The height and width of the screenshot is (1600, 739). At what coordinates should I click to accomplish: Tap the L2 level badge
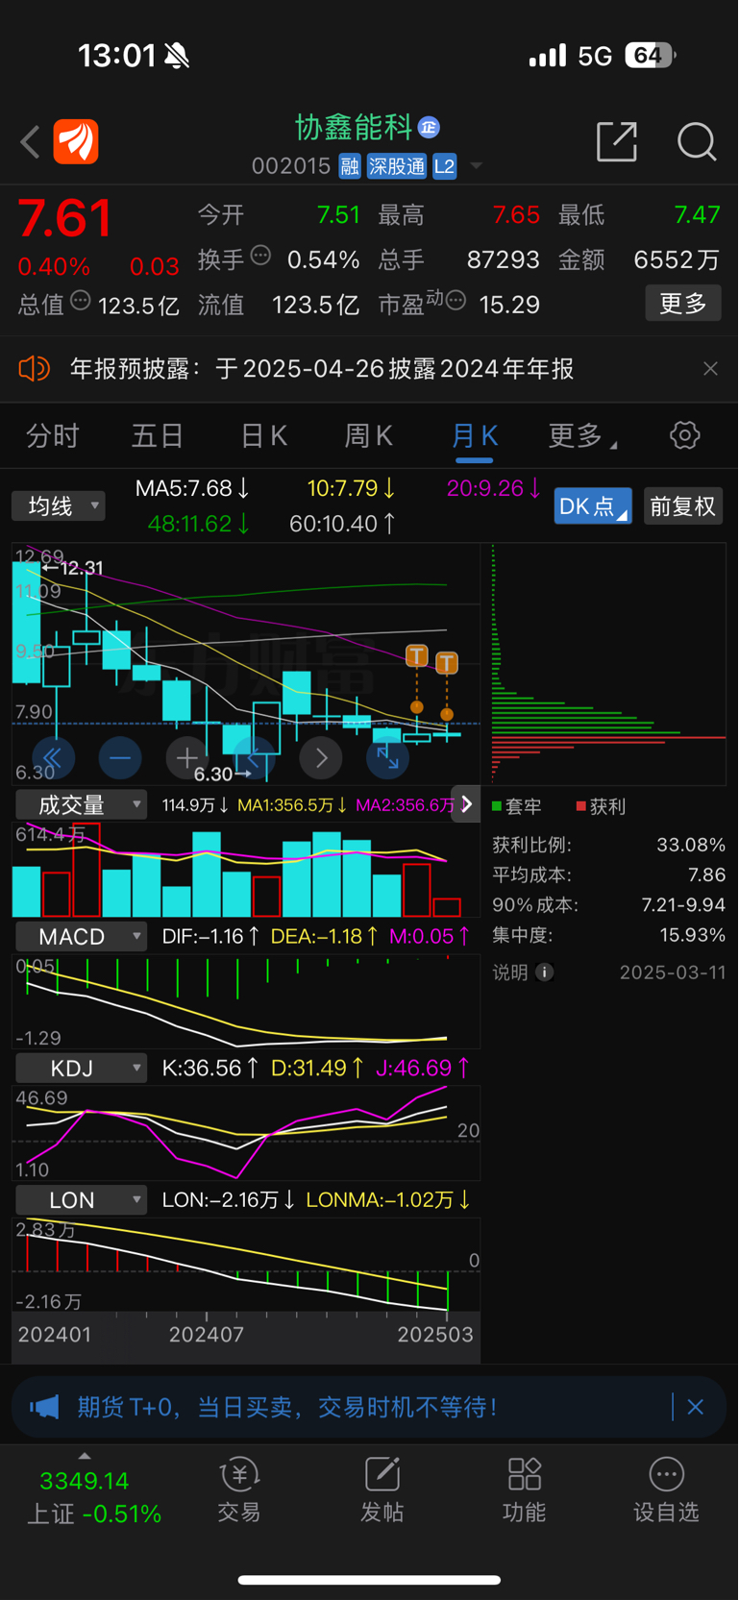(444, 166)
